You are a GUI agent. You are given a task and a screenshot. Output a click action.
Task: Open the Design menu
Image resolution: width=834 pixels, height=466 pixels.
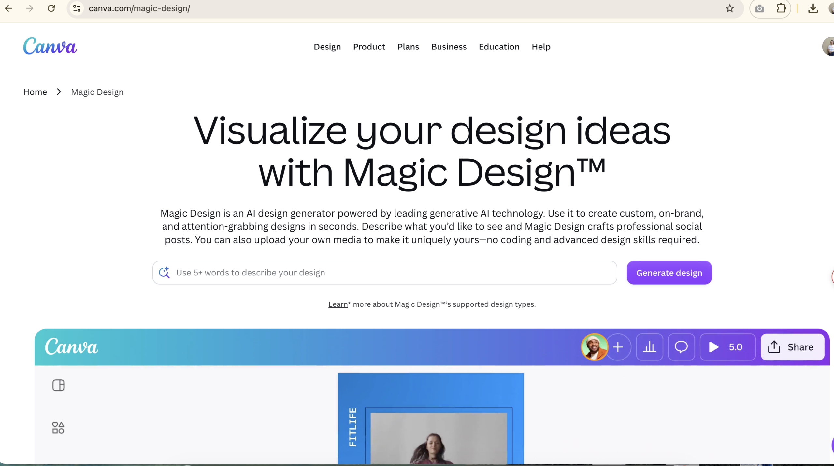coord(327,47)
